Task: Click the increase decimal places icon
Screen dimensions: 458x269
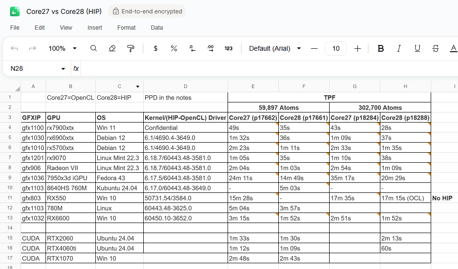Action: coord(210,48)
